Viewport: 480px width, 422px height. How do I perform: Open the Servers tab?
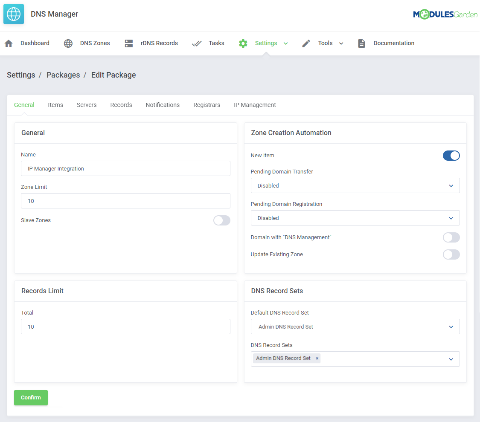[x=87, y=105]
